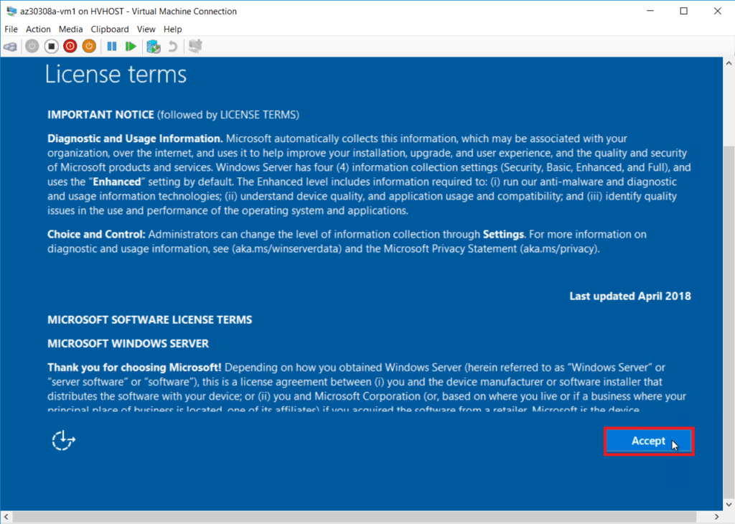Shut down the guest operating system
Image resolution: width=735 pixels, height=524 pixels.
pos(70,46)
